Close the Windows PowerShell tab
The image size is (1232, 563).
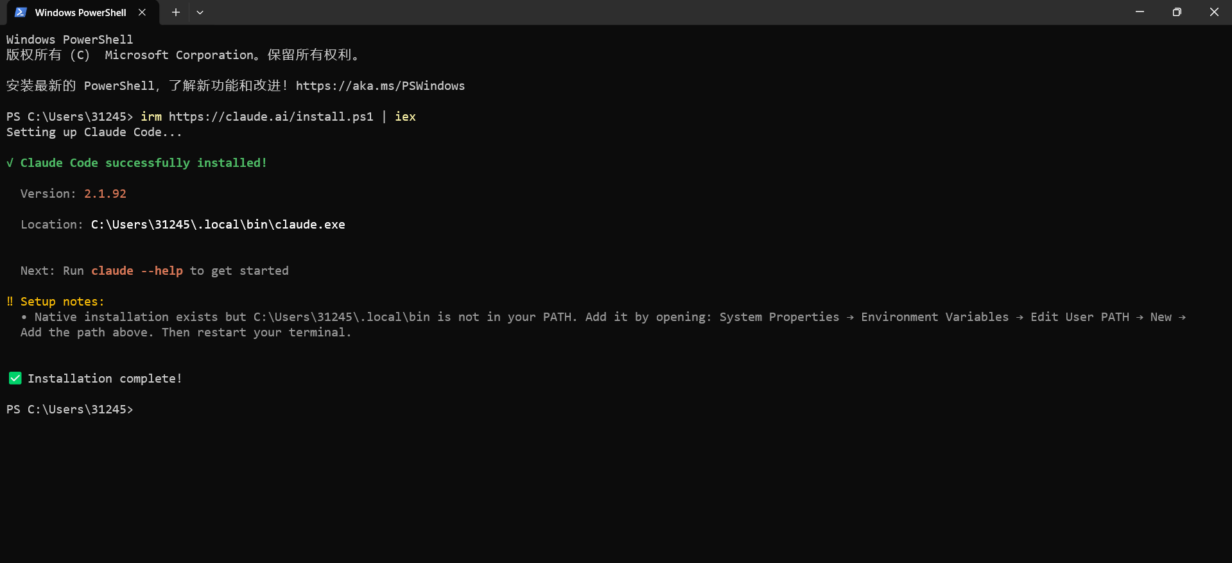pos(142,12)
